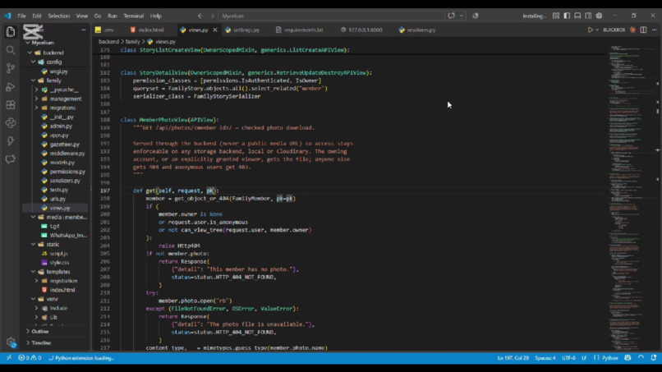The height and width of the screenshot is (372, 662).
Task: Open the Explorer view in activity bar
Action: coord(11,32)
